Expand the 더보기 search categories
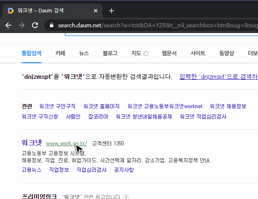258x199 pixels. click(253, 53)
